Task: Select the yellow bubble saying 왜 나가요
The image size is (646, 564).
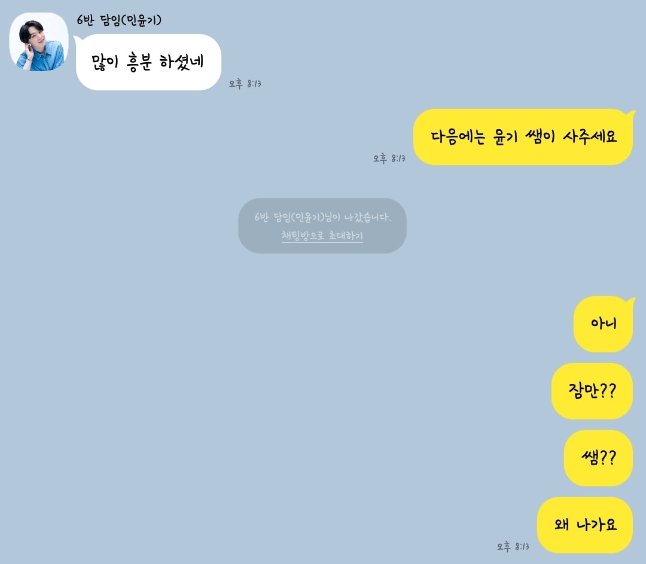Action: [x=585, y=525]
